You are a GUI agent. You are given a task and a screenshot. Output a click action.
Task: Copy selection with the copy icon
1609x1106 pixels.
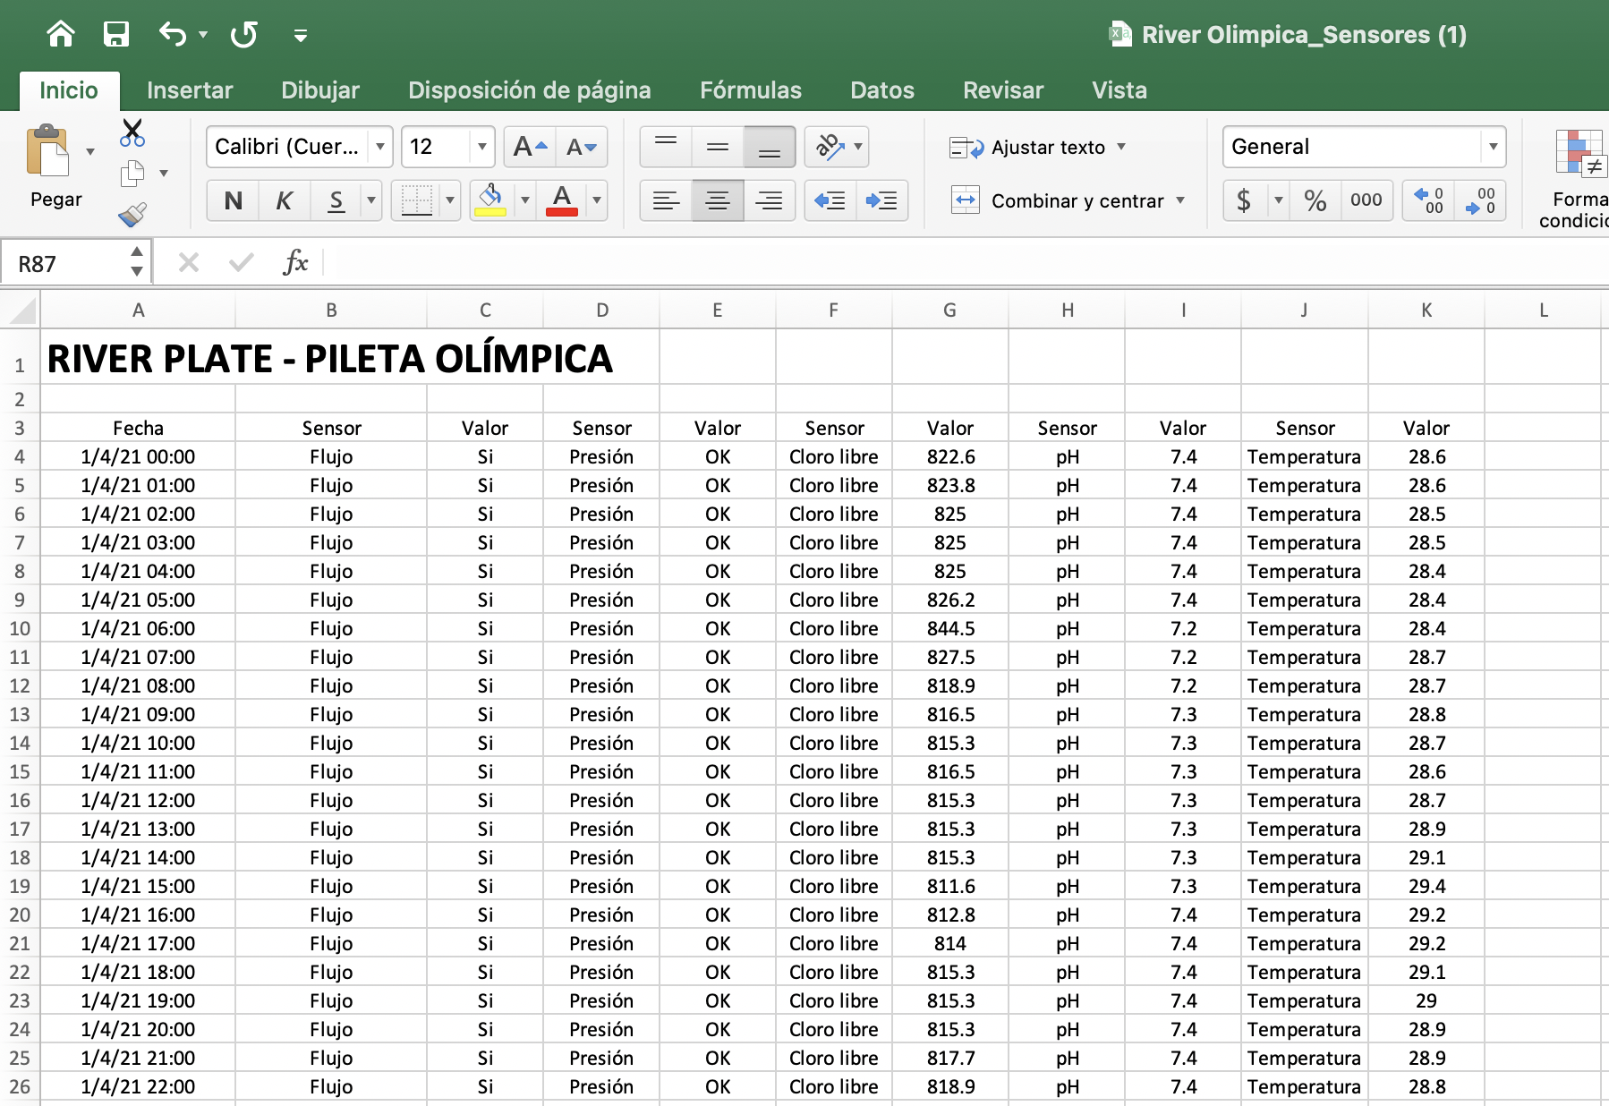[132, 173]
